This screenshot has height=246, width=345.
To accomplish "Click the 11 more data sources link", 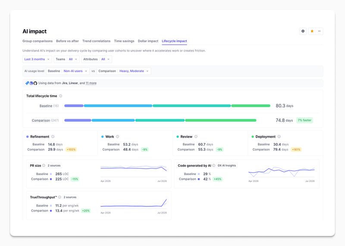I will pos(91,83).
